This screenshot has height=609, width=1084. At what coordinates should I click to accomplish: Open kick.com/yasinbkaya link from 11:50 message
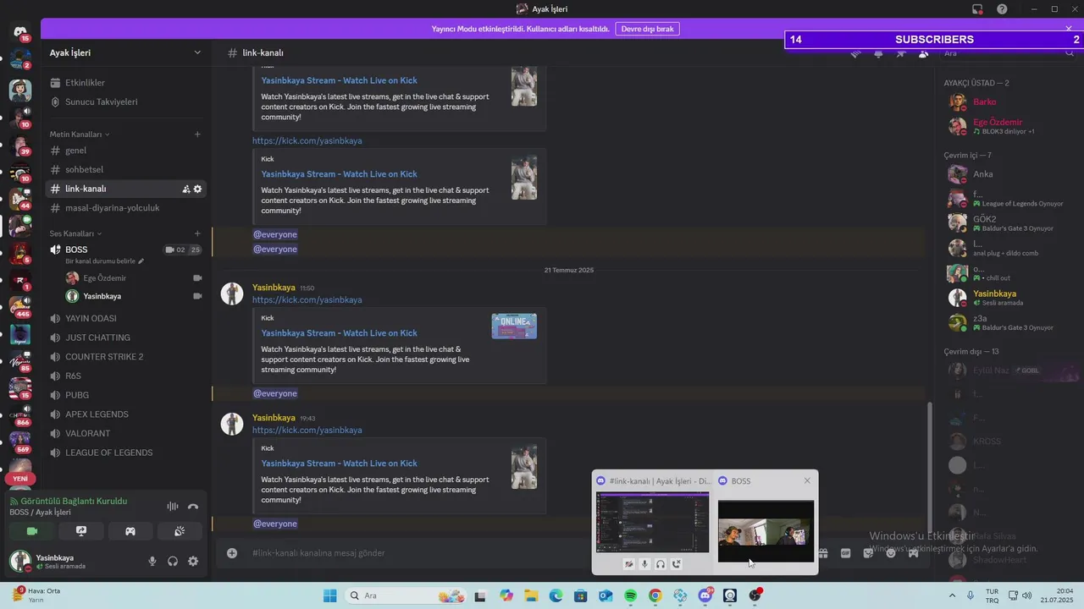pos(307,299)
